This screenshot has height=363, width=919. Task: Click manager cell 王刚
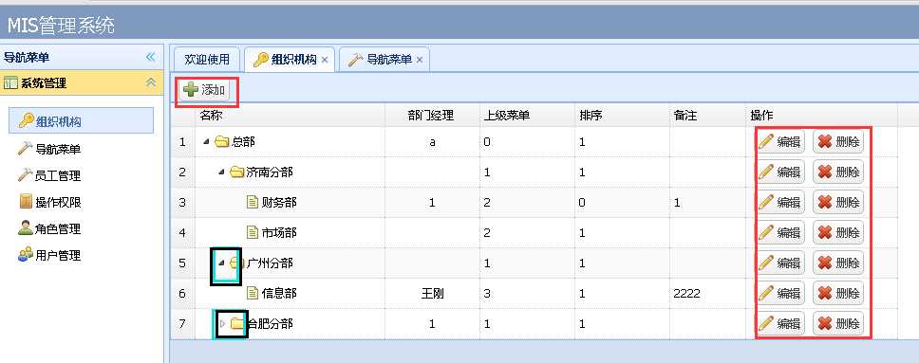pos(432,293)
